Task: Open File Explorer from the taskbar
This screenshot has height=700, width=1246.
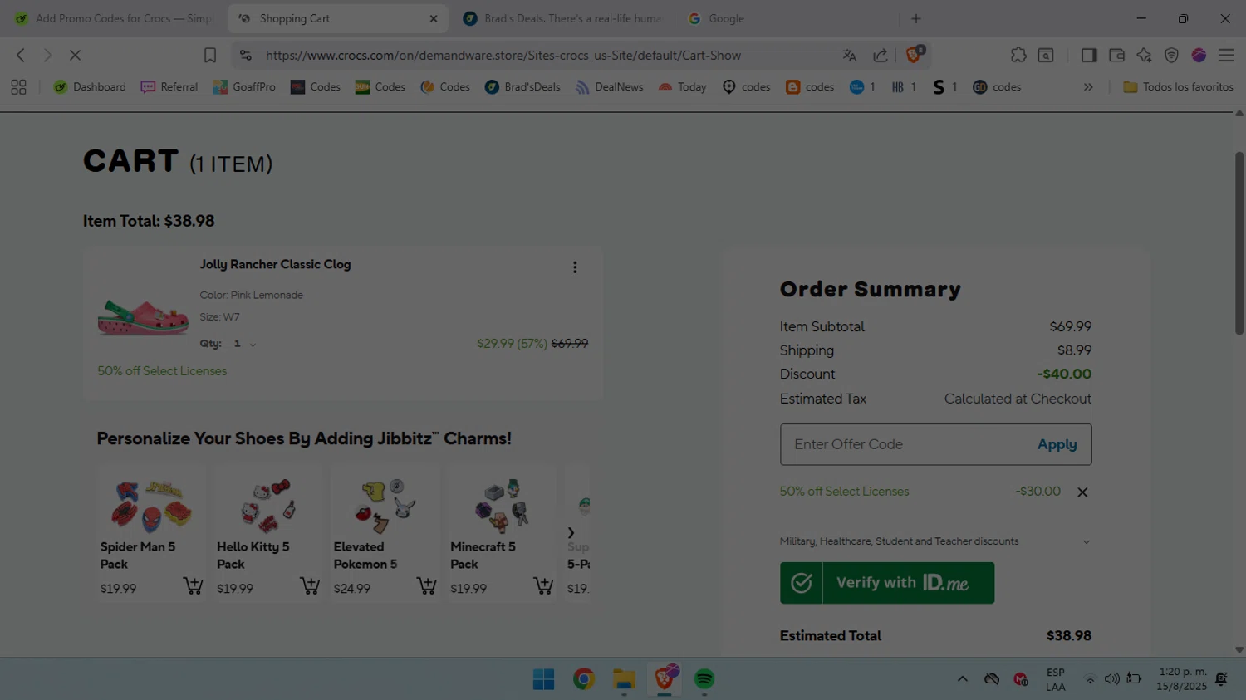Action: pos(624,679)
